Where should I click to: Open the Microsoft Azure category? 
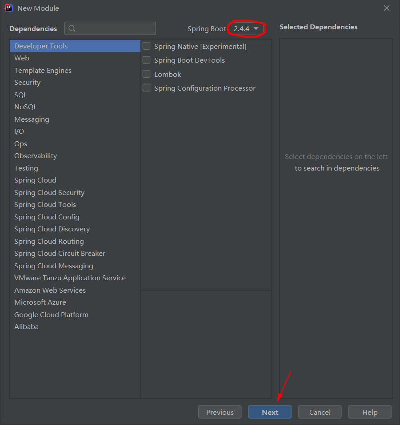click(40, 302)
